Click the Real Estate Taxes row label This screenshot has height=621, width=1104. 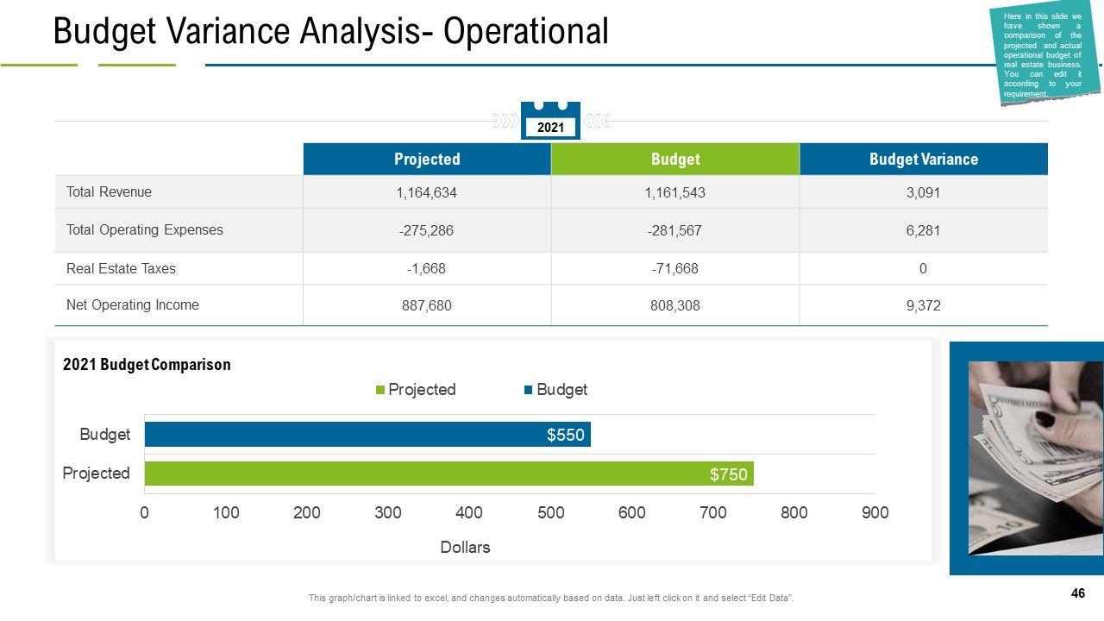tap(121, 268)
